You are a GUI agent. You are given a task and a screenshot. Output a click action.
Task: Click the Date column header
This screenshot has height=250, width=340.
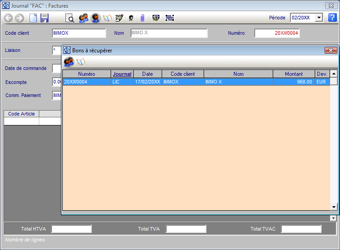point(147,74)
